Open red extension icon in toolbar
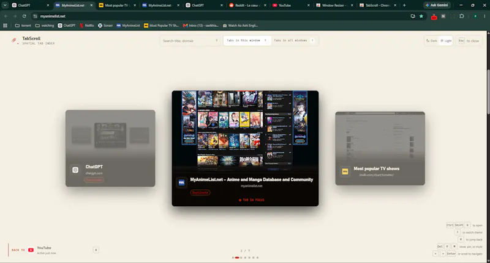Viewport: 490px width, 263px height. tap(434, 16)
